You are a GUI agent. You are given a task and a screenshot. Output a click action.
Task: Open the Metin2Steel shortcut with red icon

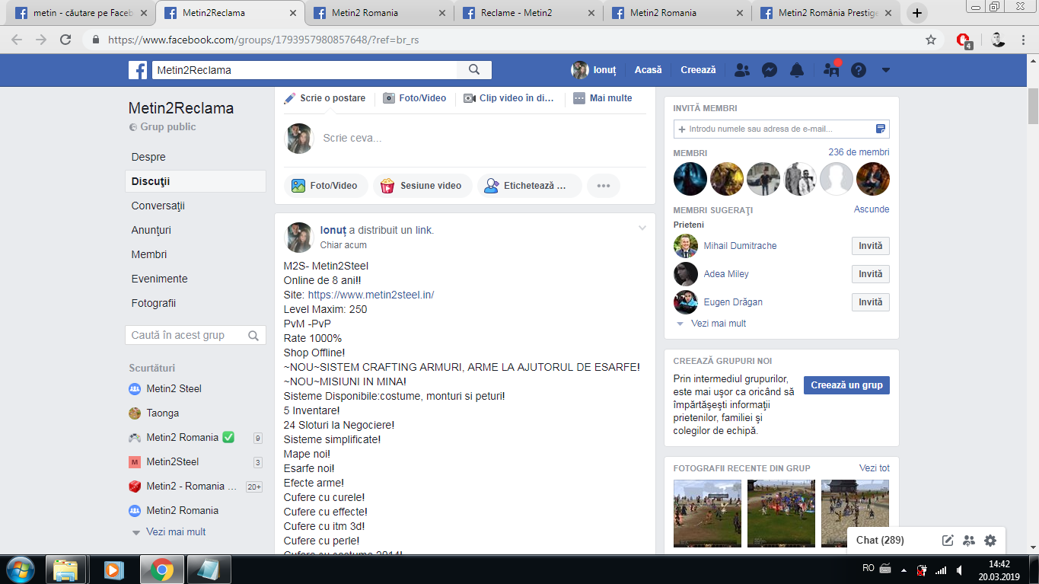click(x=172, y=461)
